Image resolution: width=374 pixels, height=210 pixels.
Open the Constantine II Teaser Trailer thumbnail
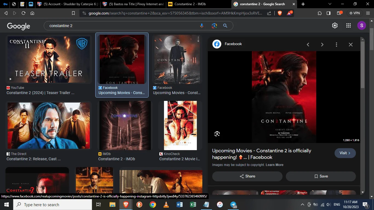point(48,59)
